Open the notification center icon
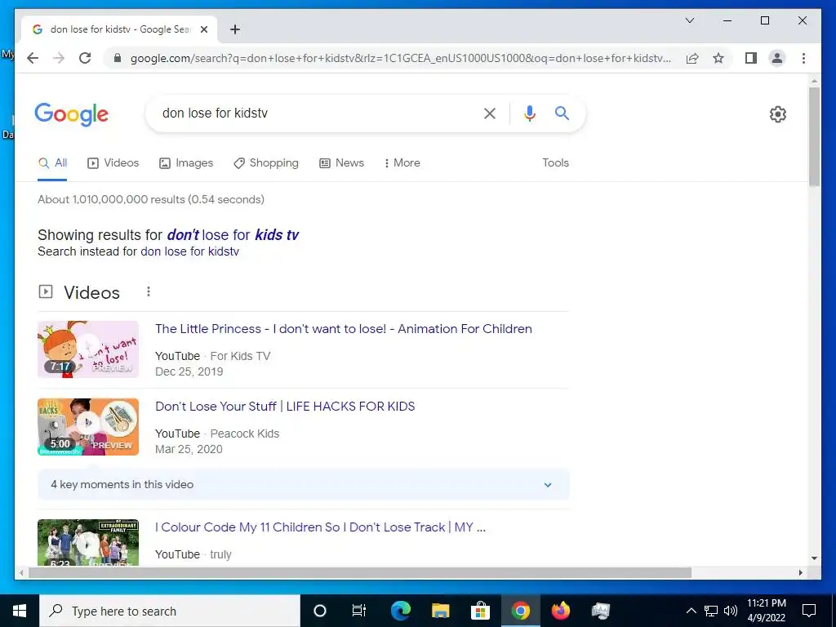836x627 pixels. click(x=809, y=611)
